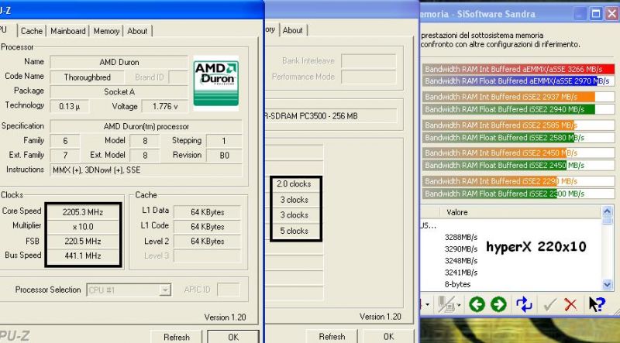The image size is (620, 343).
Task: Click the 2.0 clocks timing value
Action: point(294,184)
